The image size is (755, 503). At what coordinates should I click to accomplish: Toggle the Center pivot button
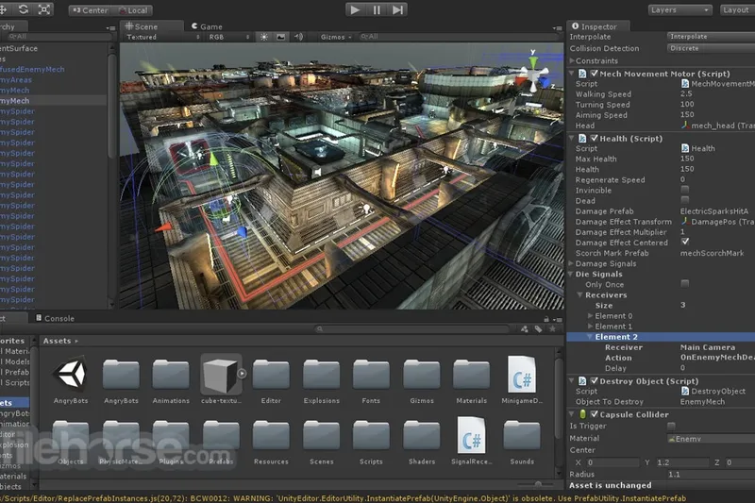coord(91,10)
